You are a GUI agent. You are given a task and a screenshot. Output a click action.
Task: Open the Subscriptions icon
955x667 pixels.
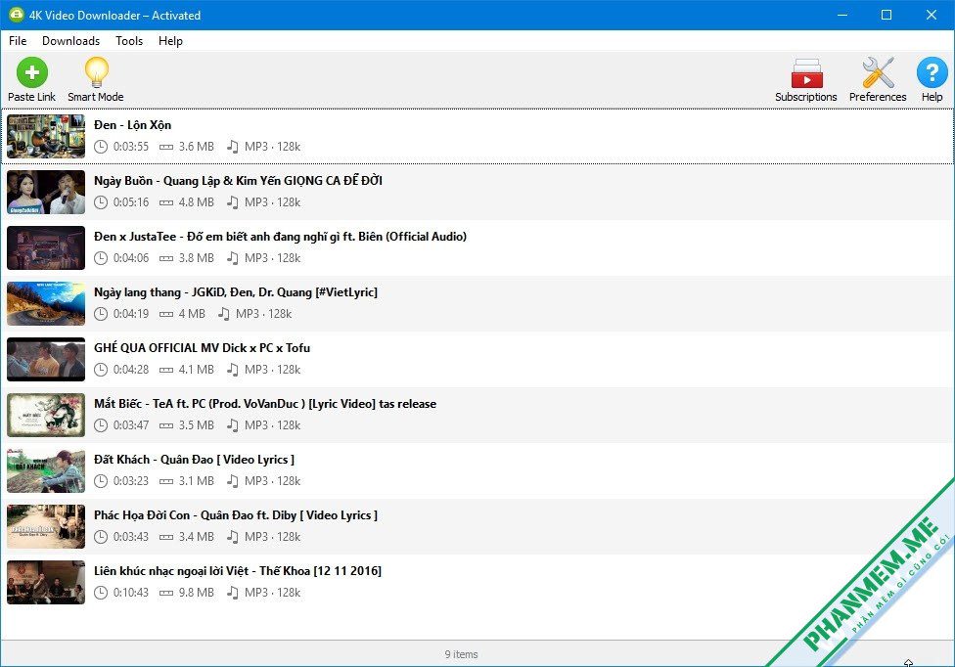click(x=806, y=73)
